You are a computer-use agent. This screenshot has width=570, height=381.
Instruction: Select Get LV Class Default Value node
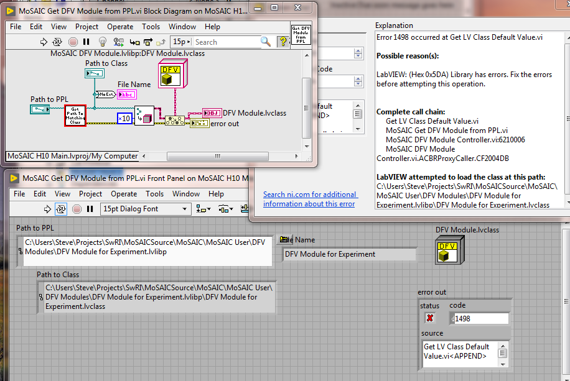click(x=144, y=116)
